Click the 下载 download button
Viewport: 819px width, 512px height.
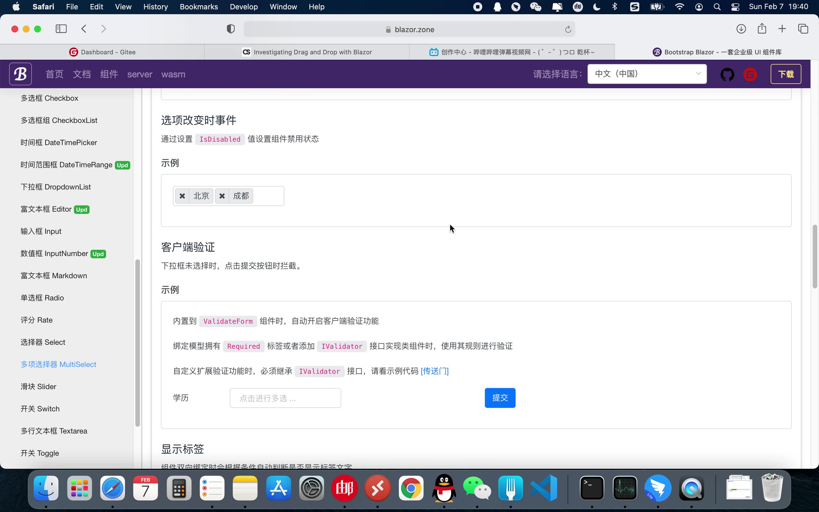[x=786, y=74]
